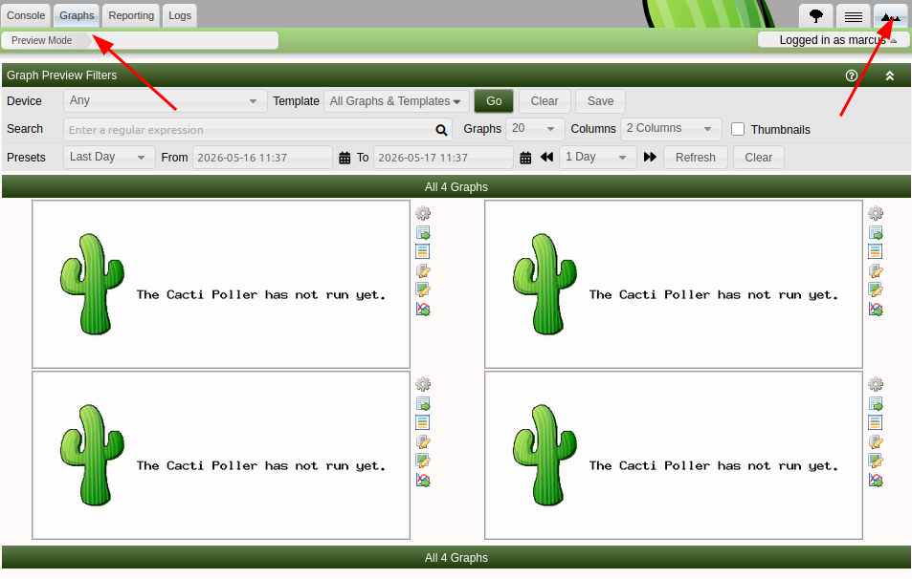Viewport: 912px width, 579px height.
Task: Open the bottom-left graph image
Action: [x=221, y=456]
